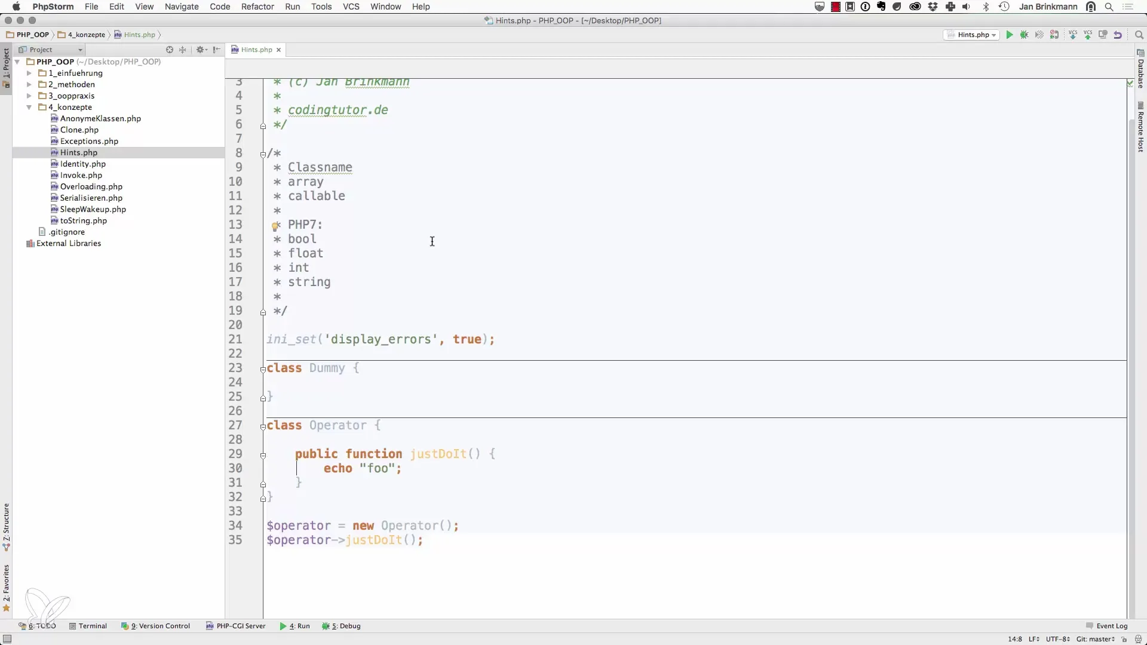This screenshot has width=1147, height=645.
Task: Click the Hector inspector icon in status bar
Action: [x=1138, y=639]
